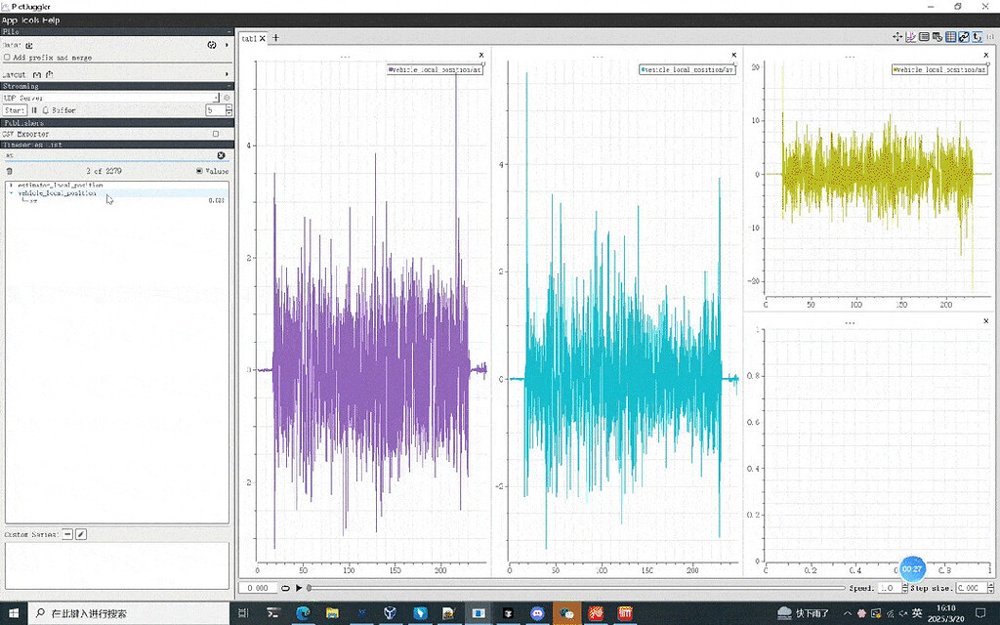The image size is (1000, 625).
Task: Open the UDP Server streaming dropdown
Action: click(x=217, y=98)
